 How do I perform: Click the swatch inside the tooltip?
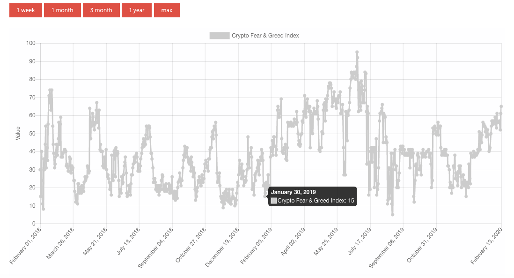[273, 201]
